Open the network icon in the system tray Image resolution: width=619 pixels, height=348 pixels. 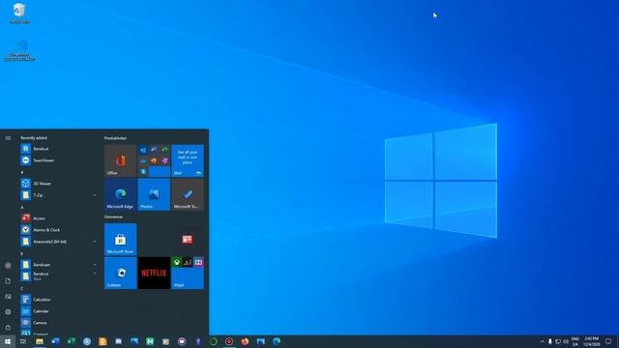[558, 341]
